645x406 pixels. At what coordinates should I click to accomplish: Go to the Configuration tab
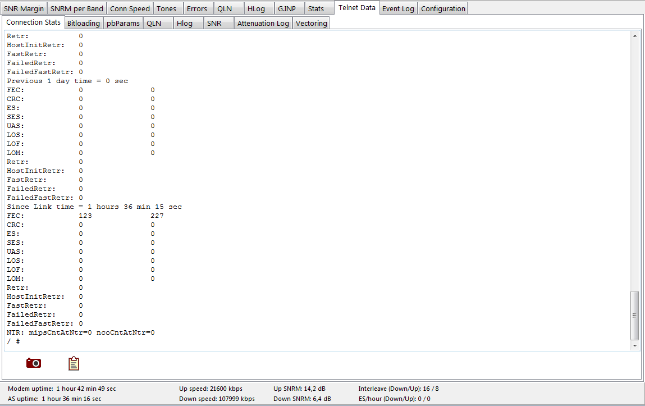click(x=443, y=8)
